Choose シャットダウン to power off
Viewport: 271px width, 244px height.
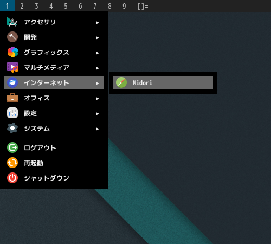click(54, 178)
